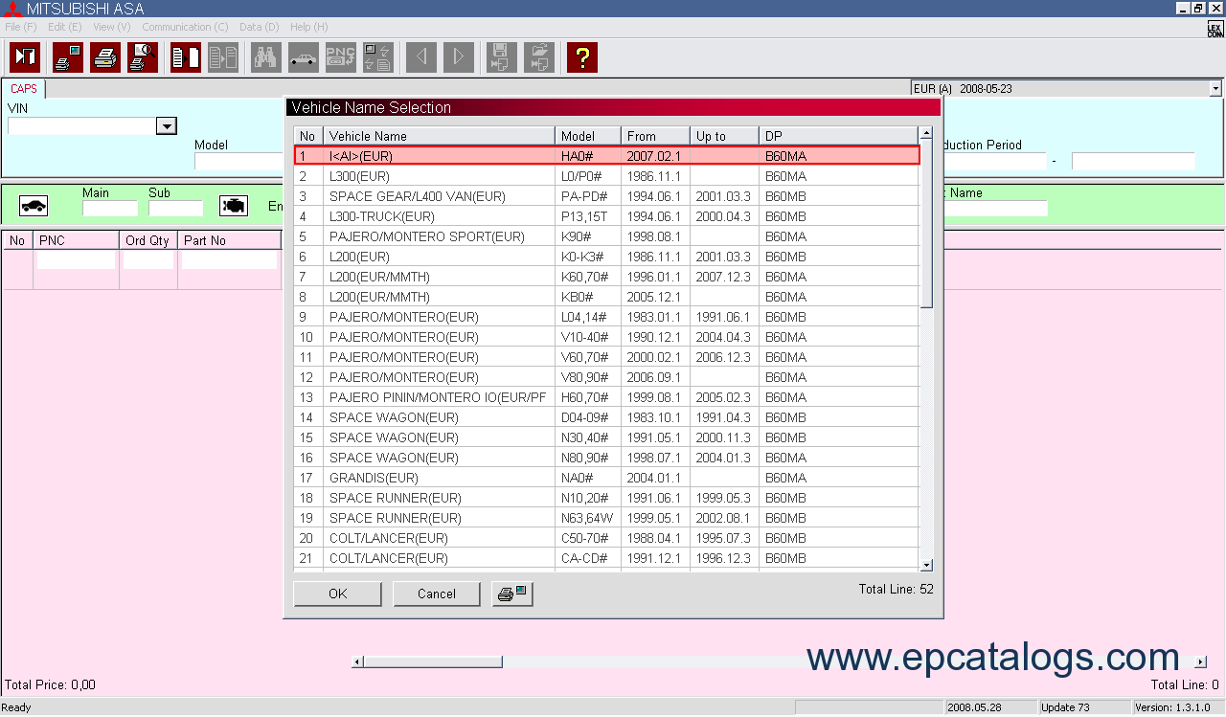This screenshot has height=717, width=1226.
Task: Focus the Main group input field
Action: 110,209
